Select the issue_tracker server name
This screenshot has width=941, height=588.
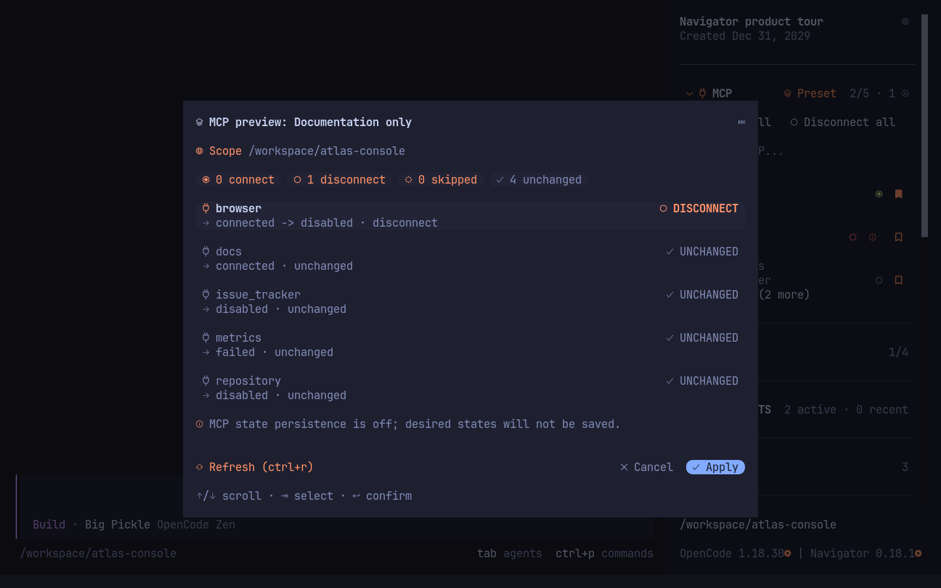(x=258, y=295)
